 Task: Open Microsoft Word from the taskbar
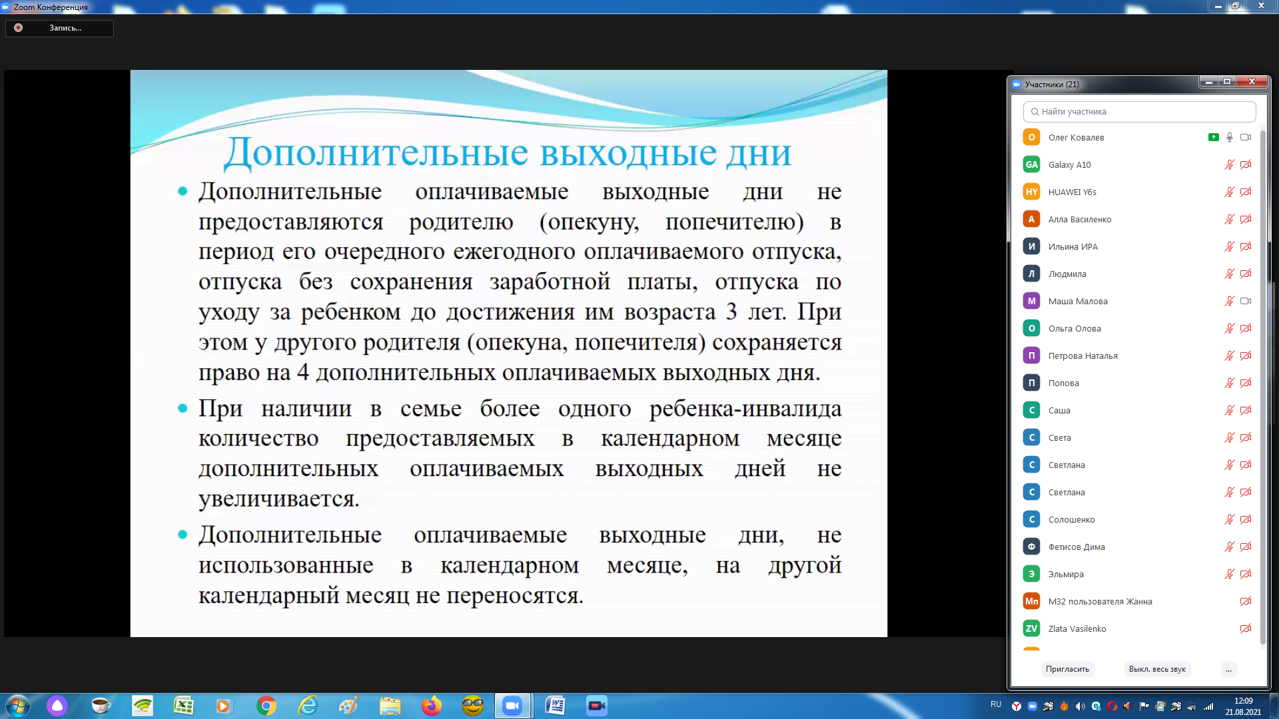(555, 706)
